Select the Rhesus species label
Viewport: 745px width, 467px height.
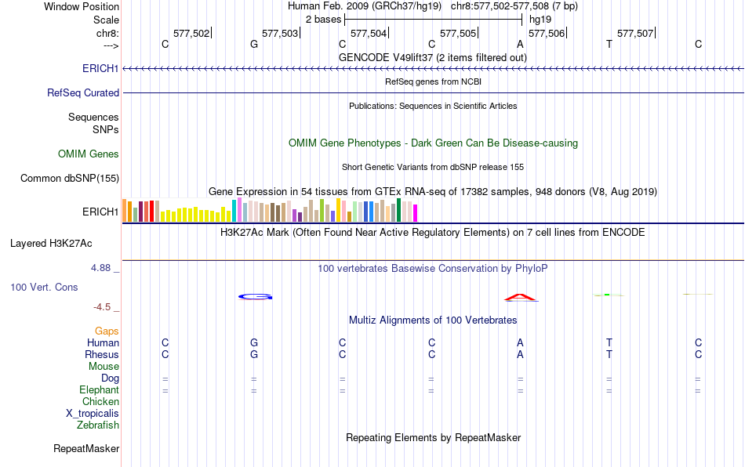click(x=102, y=354)
